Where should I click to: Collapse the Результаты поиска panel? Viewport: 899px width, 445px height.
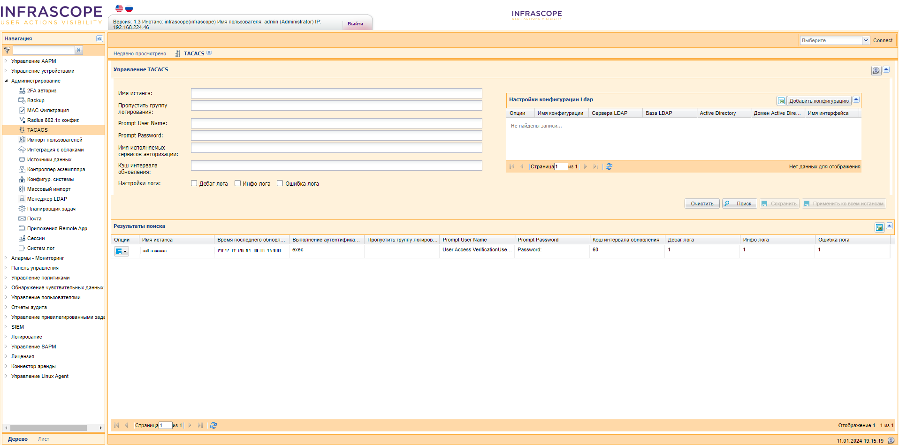(x=889, y=226)
